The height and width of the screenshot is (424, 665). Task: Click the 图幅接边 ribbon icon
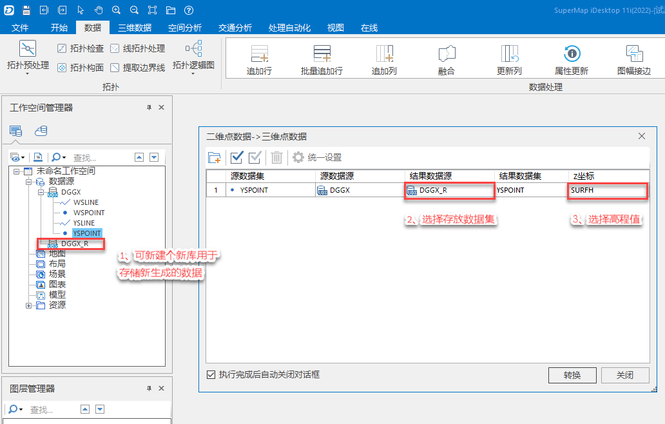tap(634, 54)
